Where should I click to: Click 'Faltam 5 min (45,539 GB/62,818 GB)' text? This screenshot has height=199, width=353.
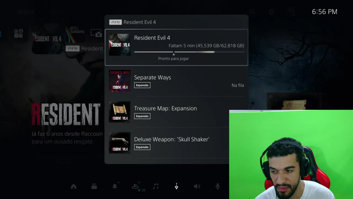[206, 46]
